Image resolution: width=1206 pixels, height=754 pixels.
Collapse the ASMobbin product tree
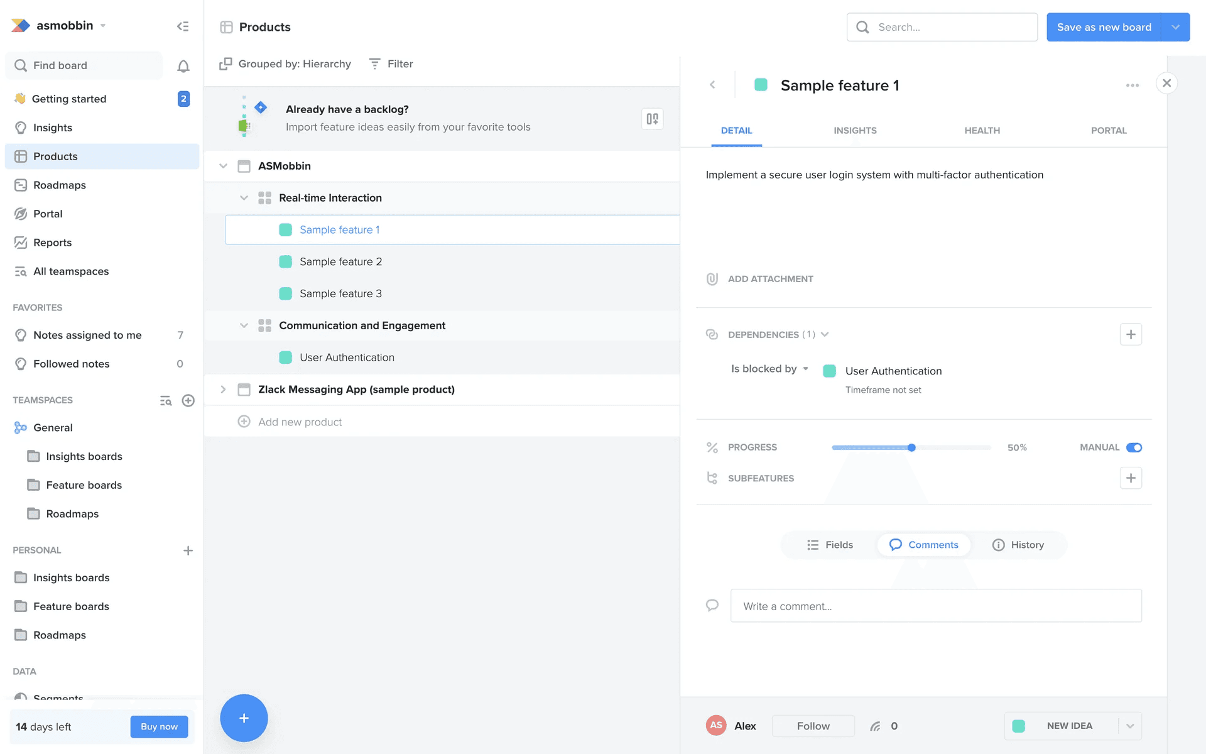(x=223, y=166)
